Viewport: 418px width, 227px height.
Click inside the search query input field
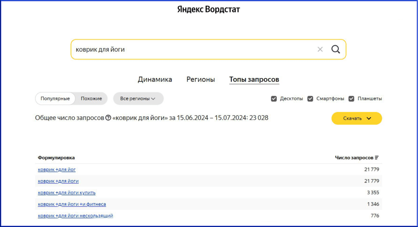tap(192, 49)
